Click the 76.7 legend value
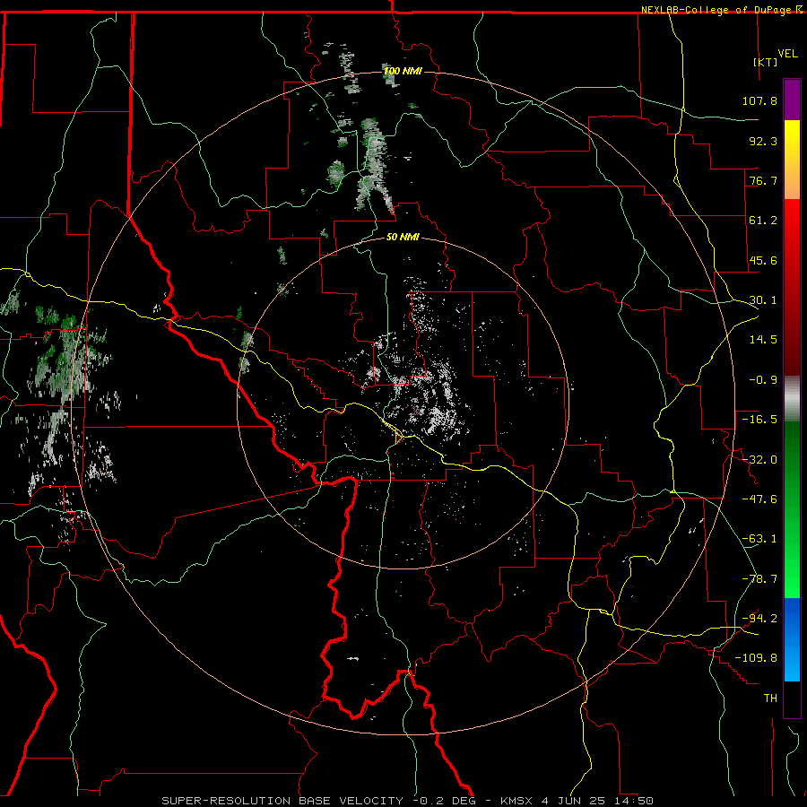The width and height of the screenshot is (807, 807). [763, 180]
